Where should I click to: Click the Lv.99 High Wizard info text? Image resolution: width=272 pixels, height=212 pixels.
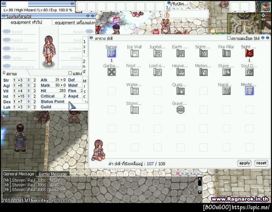click(x=38, y=10)
